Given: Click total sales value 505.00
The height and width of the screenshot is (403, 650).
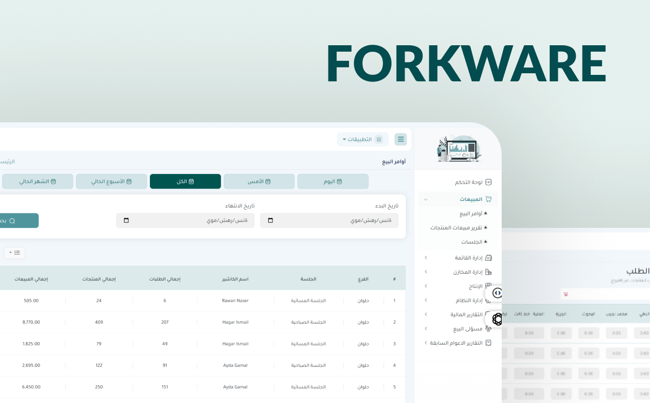Looking at the screenshot, I should tap(31, 301).
